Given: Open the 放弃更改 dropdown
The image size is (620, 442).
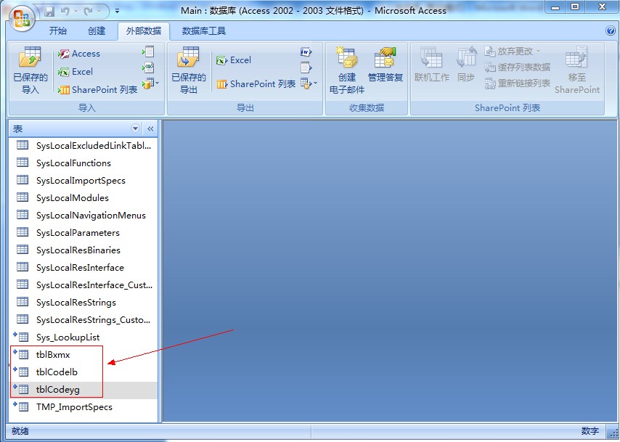Looking at the screenshot, I should tap(513, 52).
